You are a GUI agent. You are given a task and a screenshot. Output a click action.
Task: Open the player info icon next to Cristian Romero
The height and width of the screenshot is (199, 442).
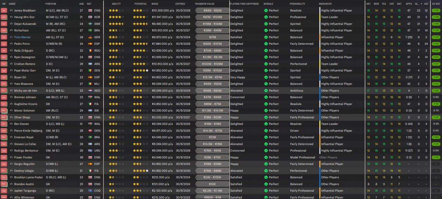pos(11,64)
